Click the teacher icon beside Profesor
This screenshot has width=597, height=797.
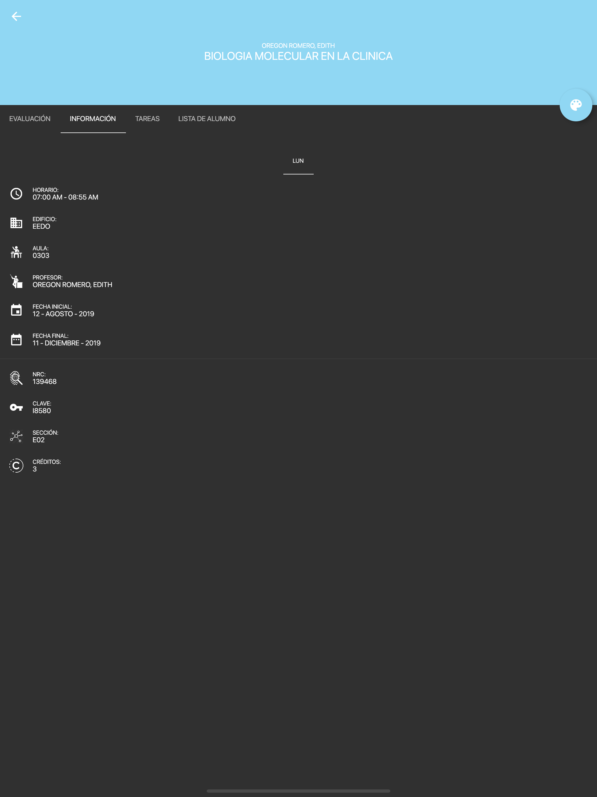(x=16, y=282)
